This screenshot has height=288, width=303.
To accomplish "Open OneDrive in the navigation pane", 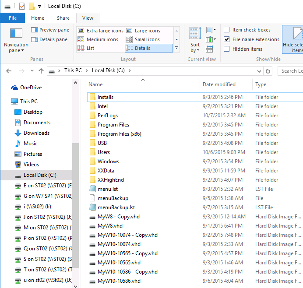I will [x=26, y=88].
